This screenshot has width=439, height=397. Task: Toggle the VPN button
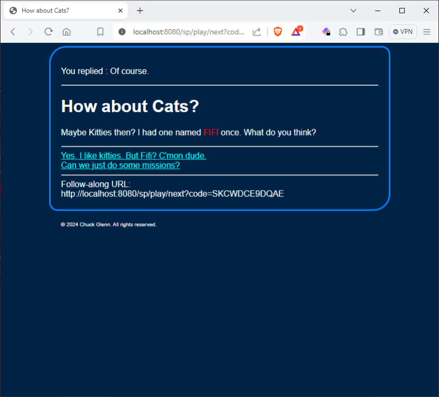tap(403, 32)
